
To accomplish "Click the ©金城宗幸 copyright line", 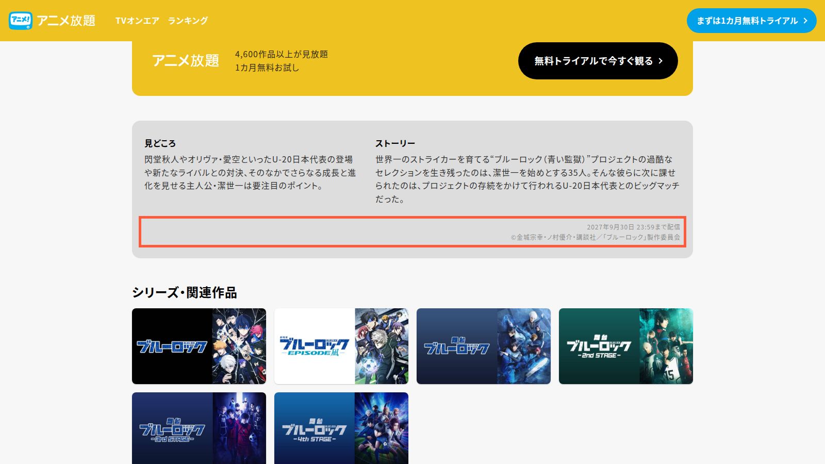I will 596,237.
